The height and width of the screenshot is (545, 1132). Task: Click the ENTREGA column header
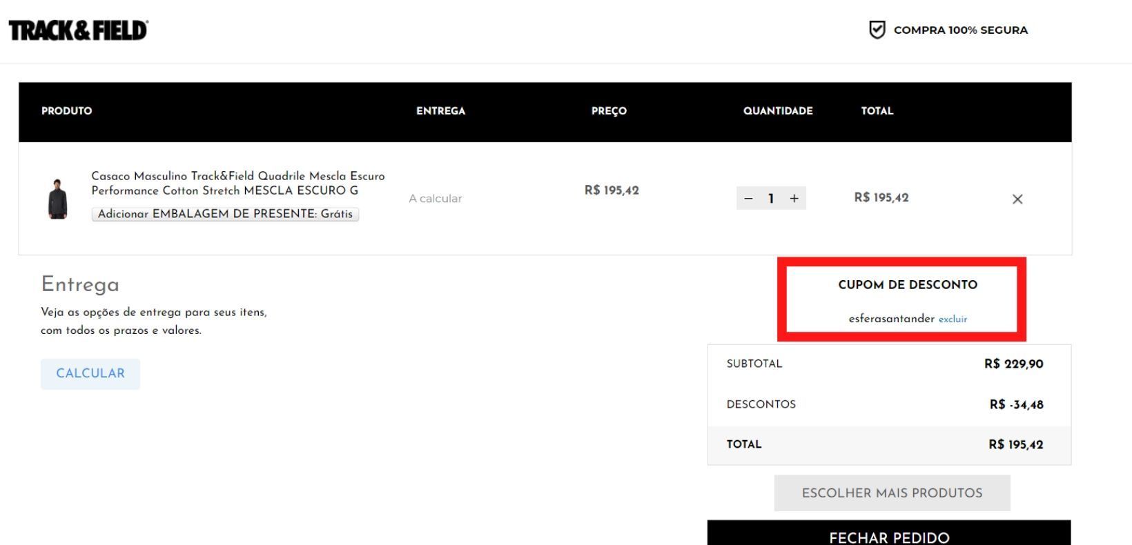(440, 111)
